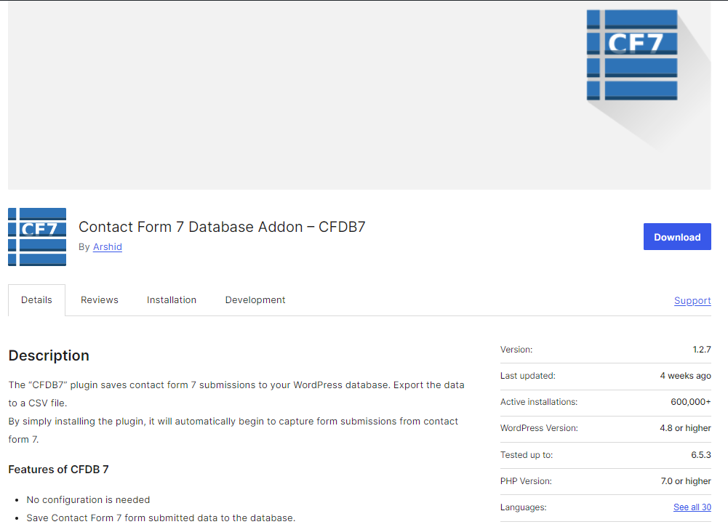The height and width of the screenshot is (527, 728).
Task: View all 30 supported languages
Action: pos(692,507)
